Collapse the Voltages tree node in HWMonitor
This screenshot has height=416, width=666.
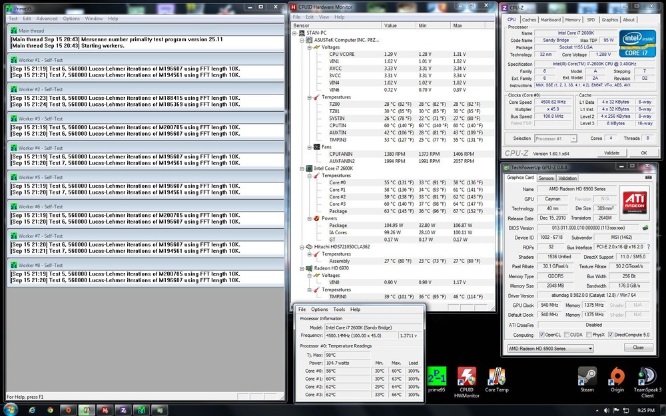coord(308,47)
